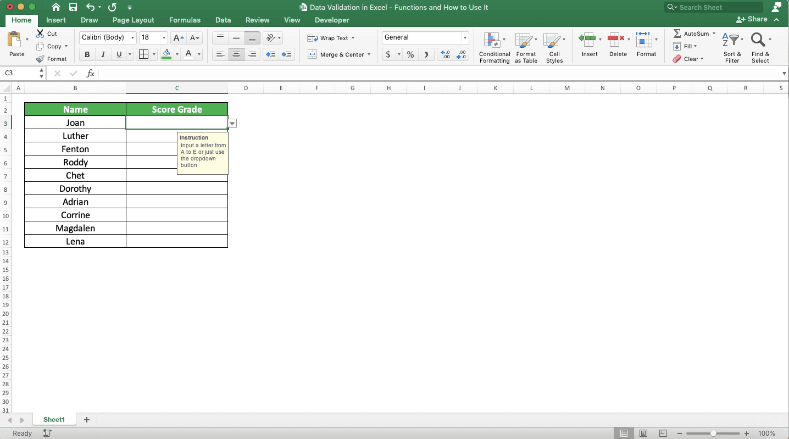Image resolution: width=789 pixels, height=439 pixels.
Task: Toggle middle vertical alignment
Action: click(236, 38)
